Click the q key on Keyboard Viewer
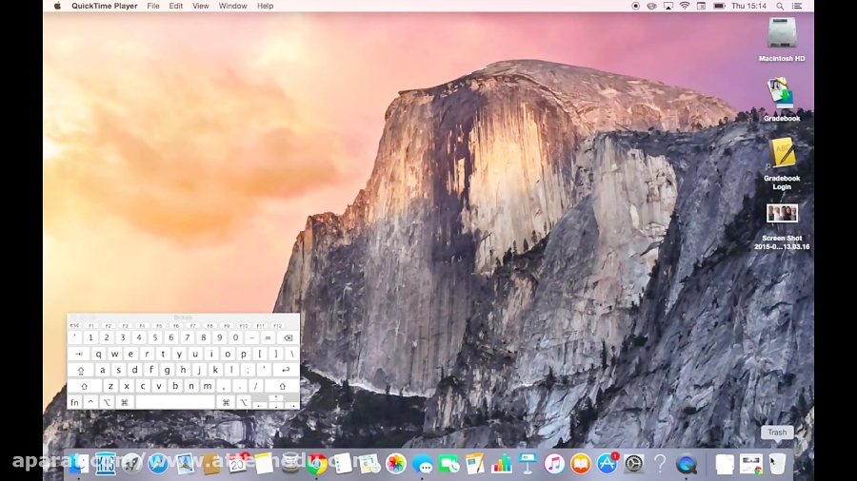This screenshot has width=857, height=481. coord(98,354)
